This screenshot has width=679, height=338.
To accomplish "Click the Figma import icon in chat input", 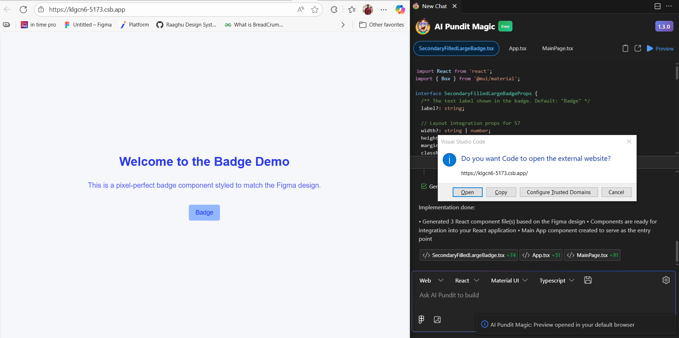I will point(421,320).
